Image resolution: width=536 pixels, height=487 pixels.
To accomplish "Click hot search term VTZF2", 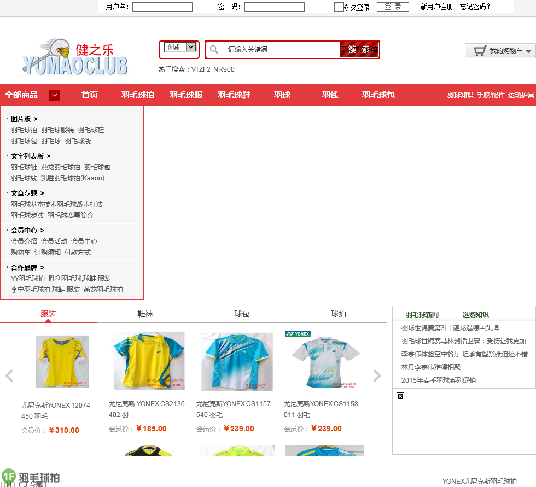I will click(x=201, y=69).
